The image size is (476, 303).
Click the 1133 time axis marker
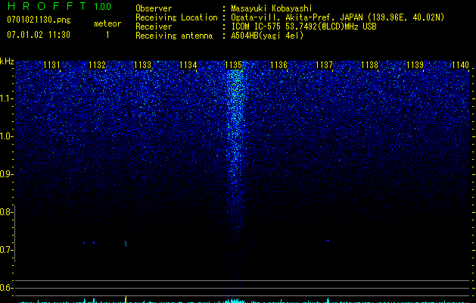[x=143, y=65]
